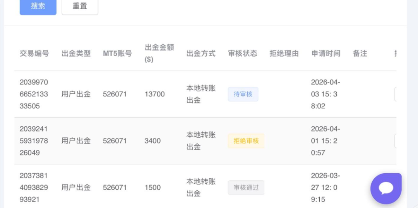Click the 拒绝理由 column header
The height and width of the screenshot is (208, 418).
[x=284, y=53]
